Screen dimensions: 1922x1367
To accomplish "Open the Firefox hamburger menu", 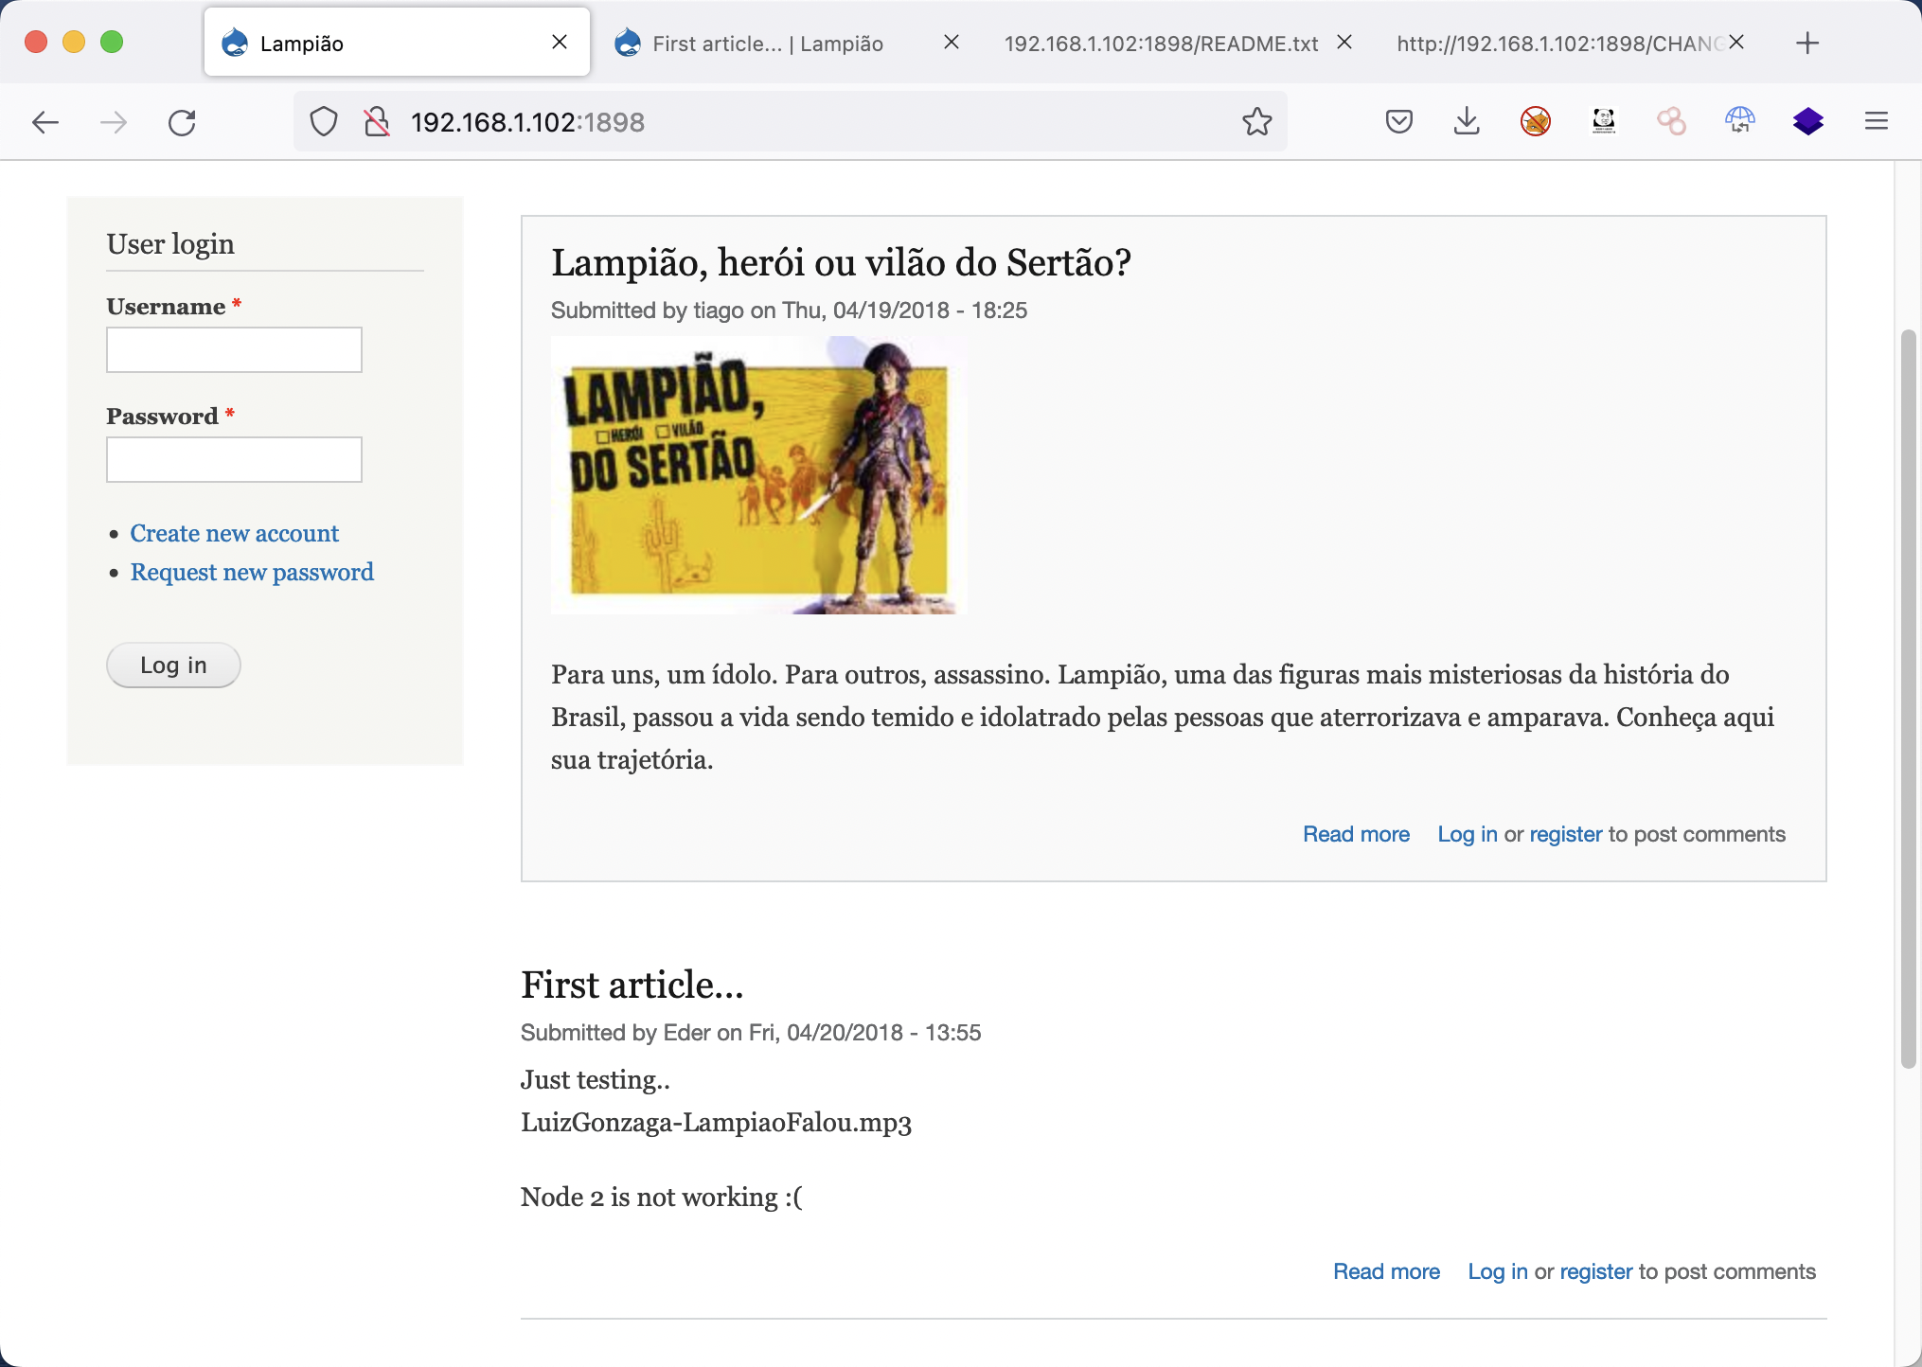I will click(x=1876, y=122).
